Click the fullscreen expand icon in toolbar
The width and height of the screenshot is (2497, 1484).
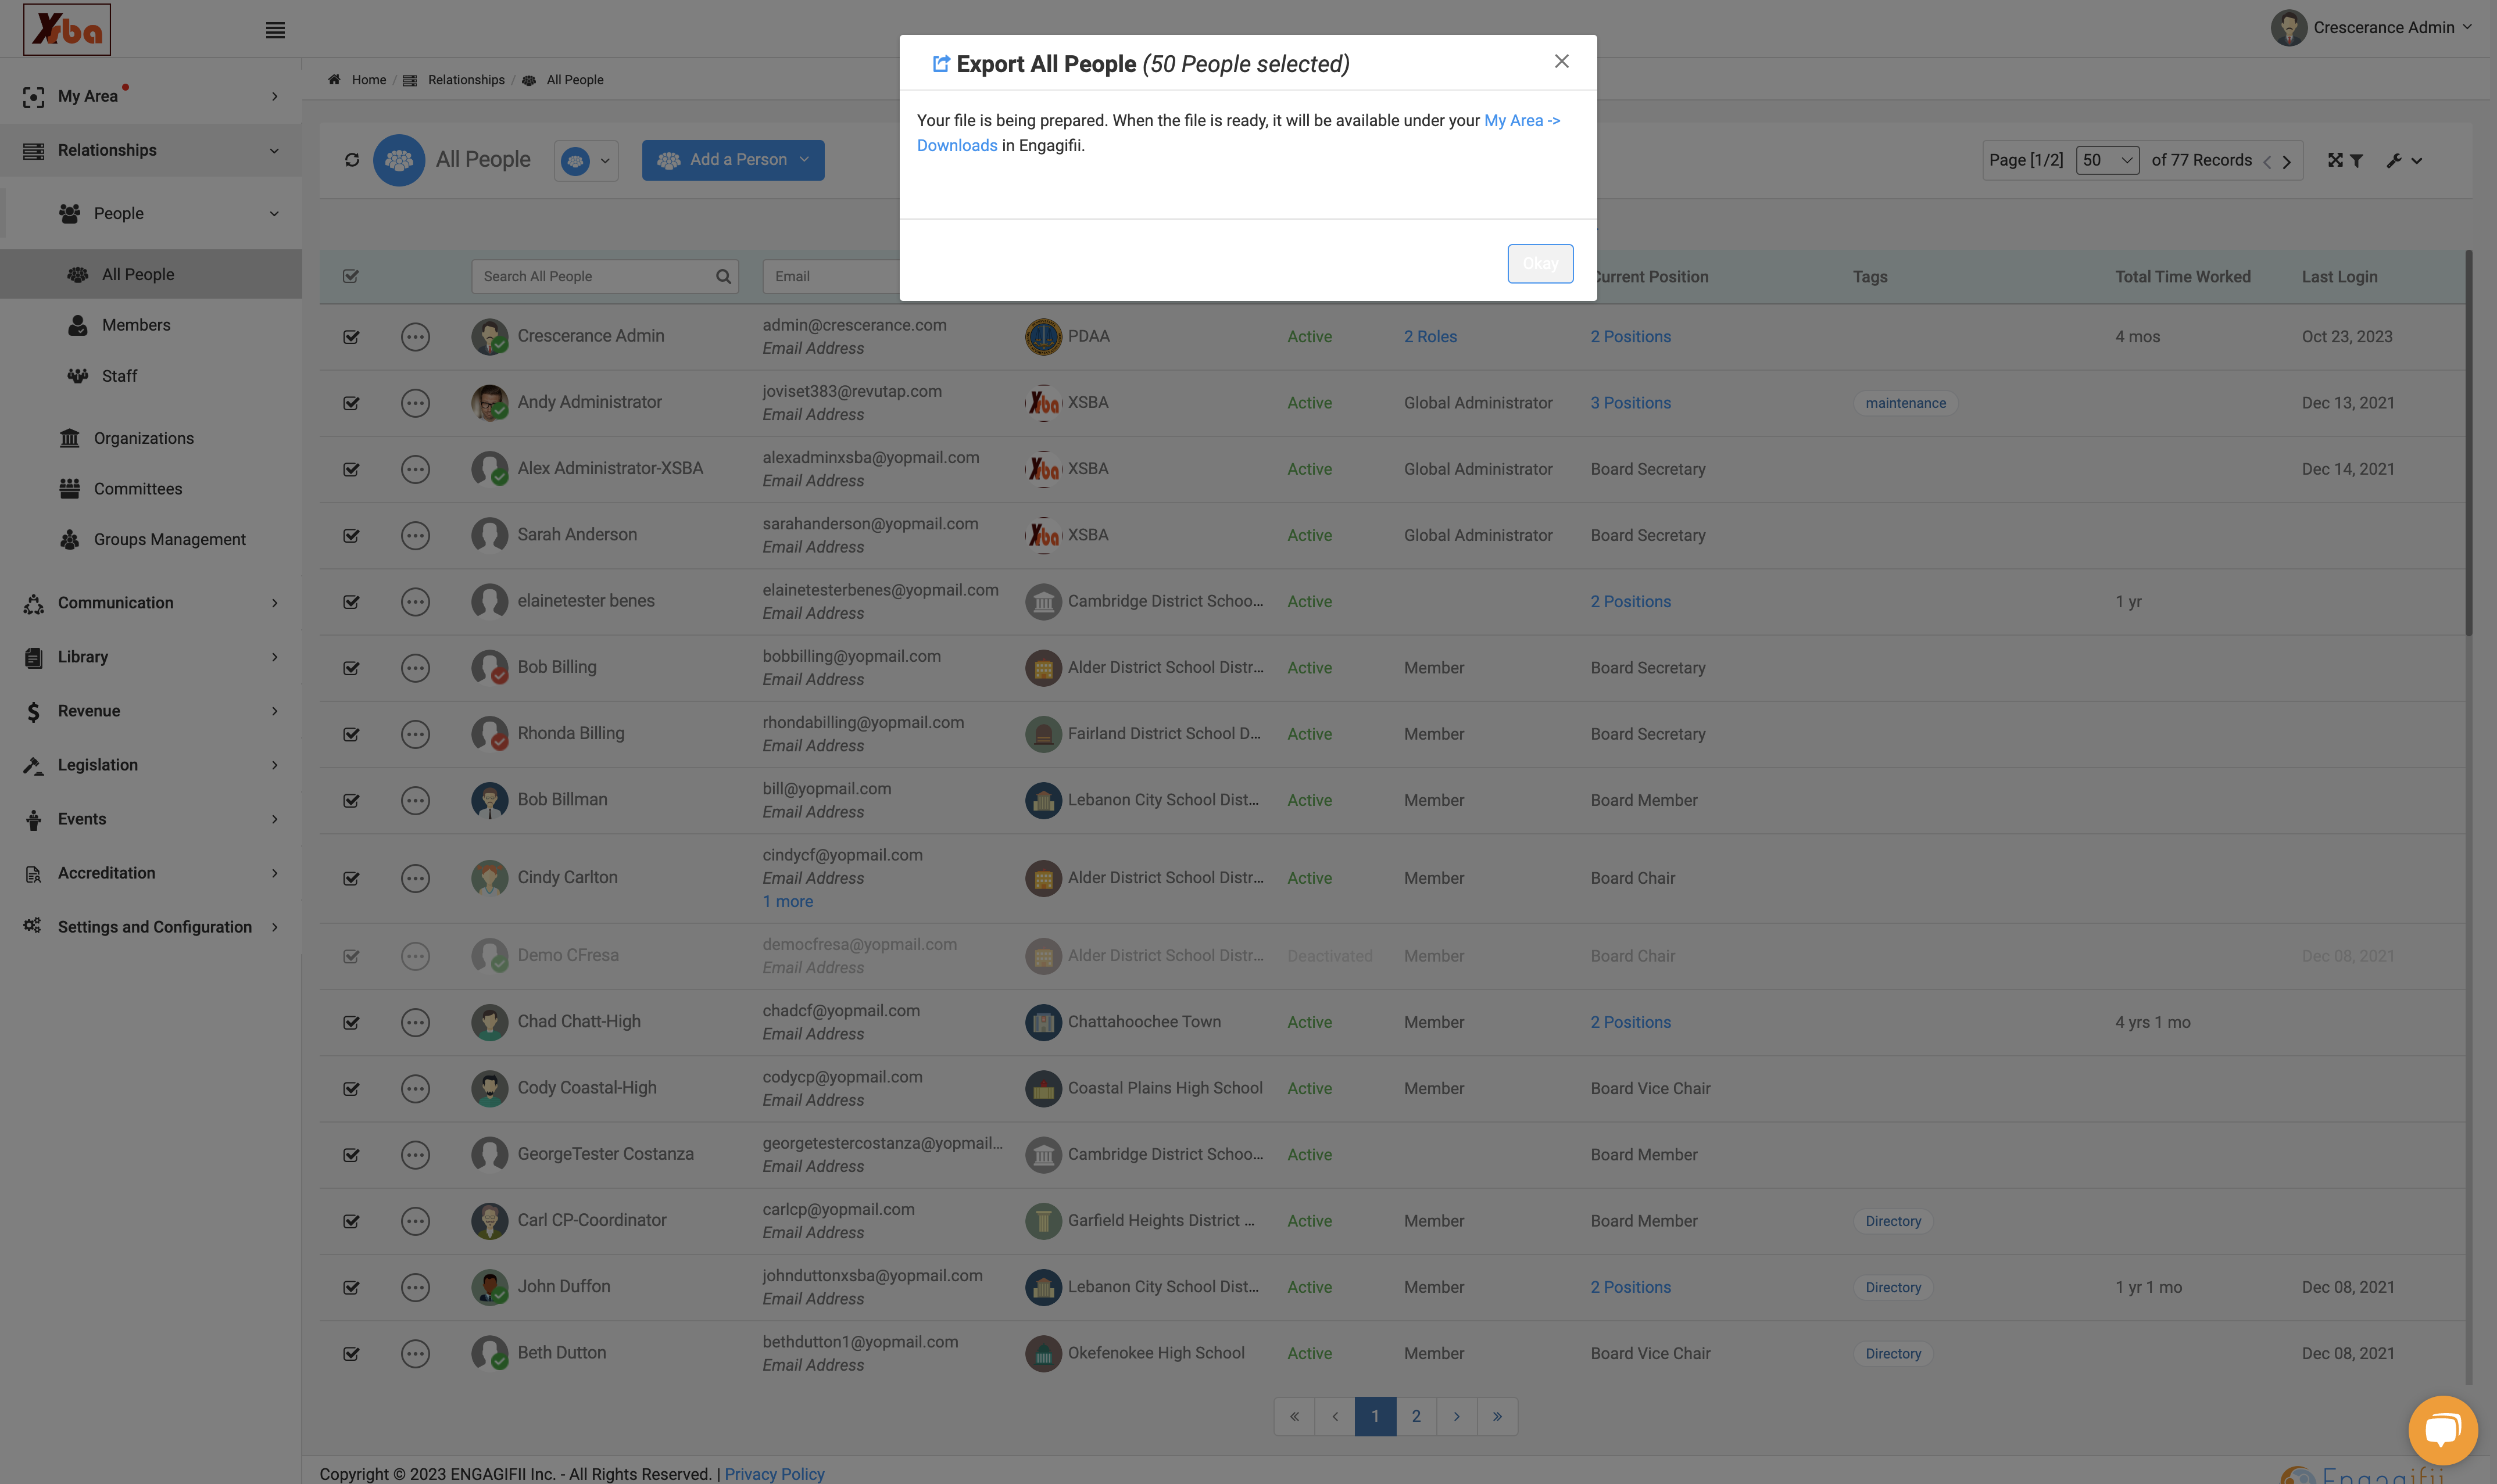click(2335, 160)
